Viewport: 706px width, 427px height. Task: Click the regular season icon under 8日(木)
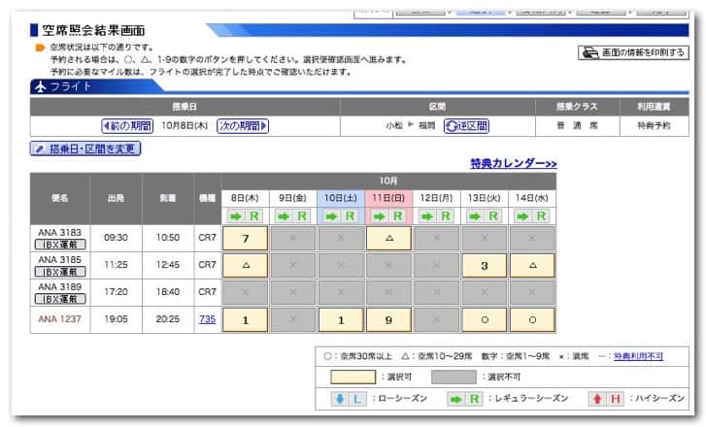pyautogui.click(x=246, y=216)
